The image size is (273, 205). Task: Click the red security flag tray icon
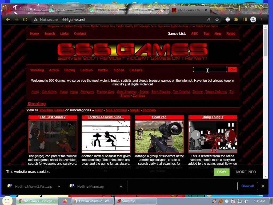(233, 201)
